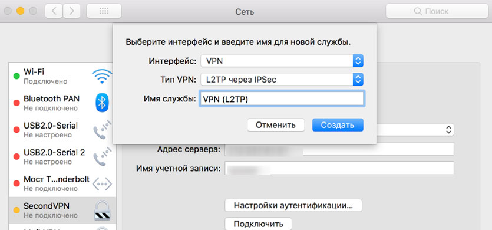Click the USB2.0-Serial 2 phone icon
The width and height of the screenshot is (492, 230).
[x=103, y=156]
